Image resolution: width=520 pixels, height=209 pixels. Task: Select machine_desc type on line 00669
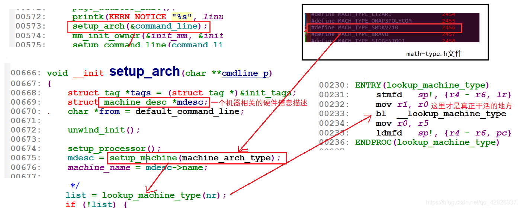coord(135,102)
